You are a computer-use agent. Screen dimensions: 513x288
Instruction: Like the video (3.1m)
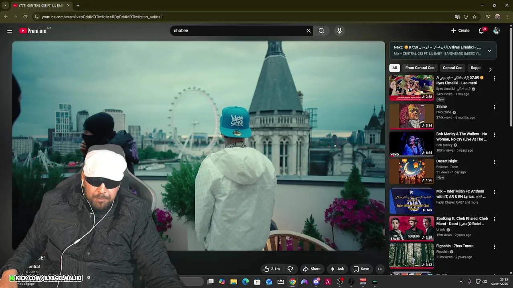click(x=272, y=269)
